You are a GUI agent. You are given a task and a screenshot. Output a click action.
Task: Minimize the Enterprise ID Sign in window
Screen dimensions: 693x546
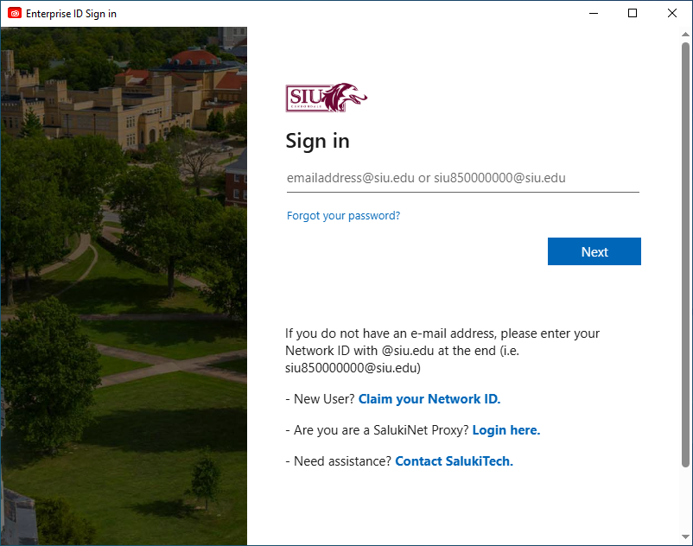click(x=594, y=13)
